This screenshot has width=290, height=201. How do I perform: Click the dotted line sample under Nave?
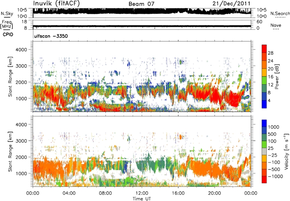276,29
